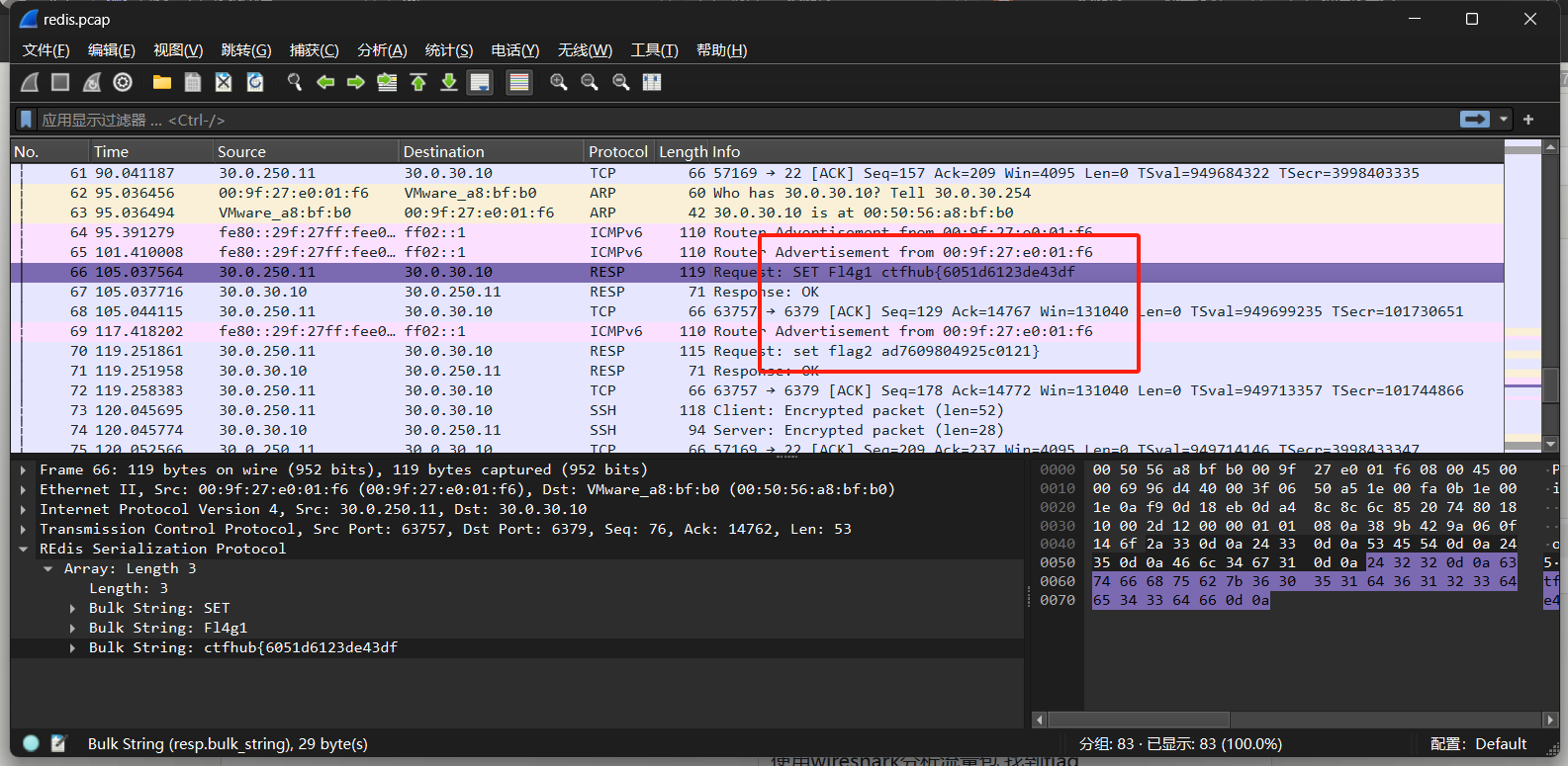Open display filter history dropdown
This screenshot has height=766, width=1568.
click(x=1504, y=120)
